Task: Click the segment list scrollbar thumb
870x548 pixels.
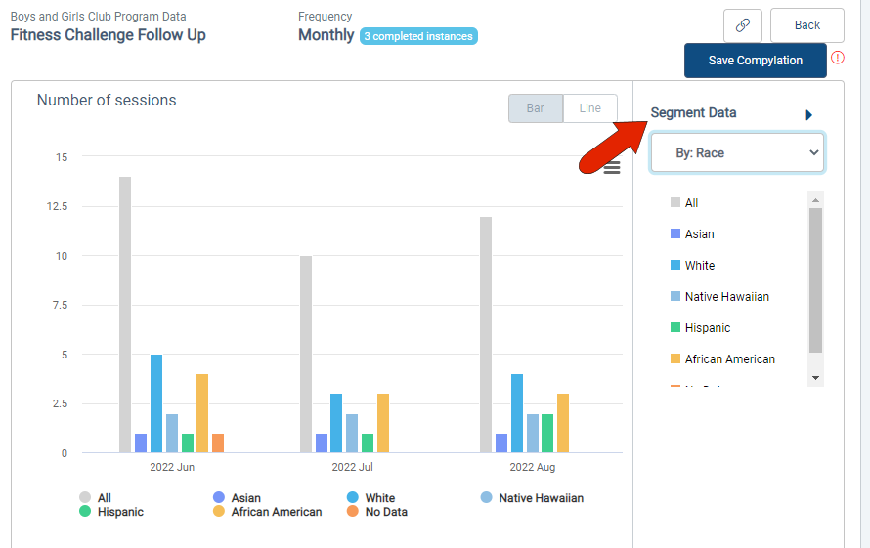Action: pyautogui.click(x=815, y=280)
